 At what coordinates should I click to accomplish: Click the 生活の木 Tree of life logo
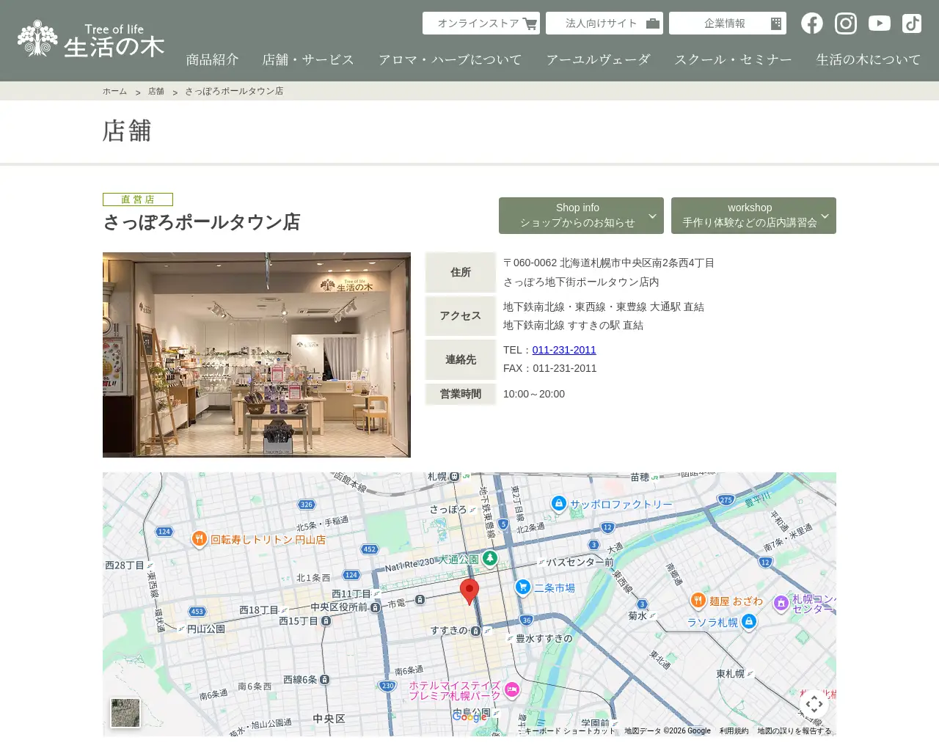tap(91, 39)
